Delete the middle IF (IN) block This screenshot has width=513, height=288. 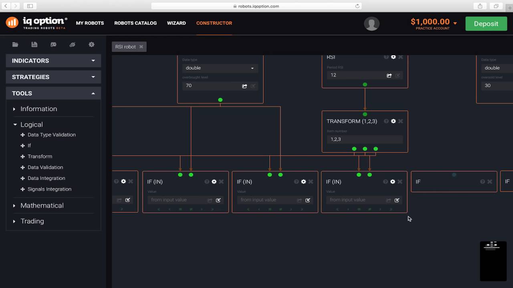coord(311,182)
